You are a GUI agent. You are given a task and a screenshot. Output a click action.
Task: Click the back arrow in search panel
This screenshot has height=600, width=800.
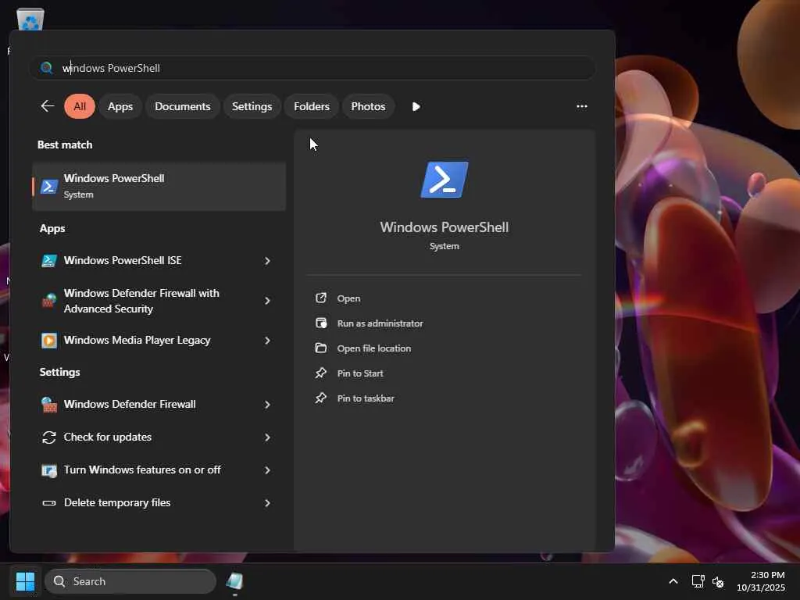pyautogui.click(x=48, y=106)
